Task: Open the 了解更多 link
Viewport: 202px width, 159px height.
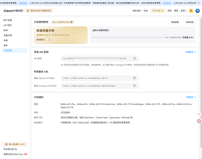Action: pos(191,97)
